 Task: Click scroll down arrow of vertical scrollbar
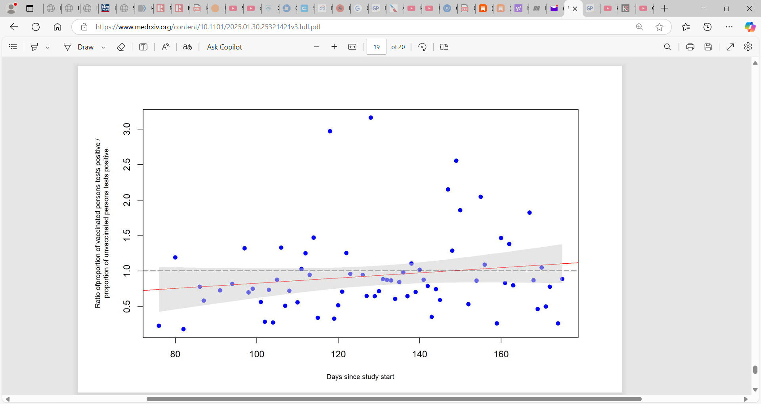pos(755,390)
